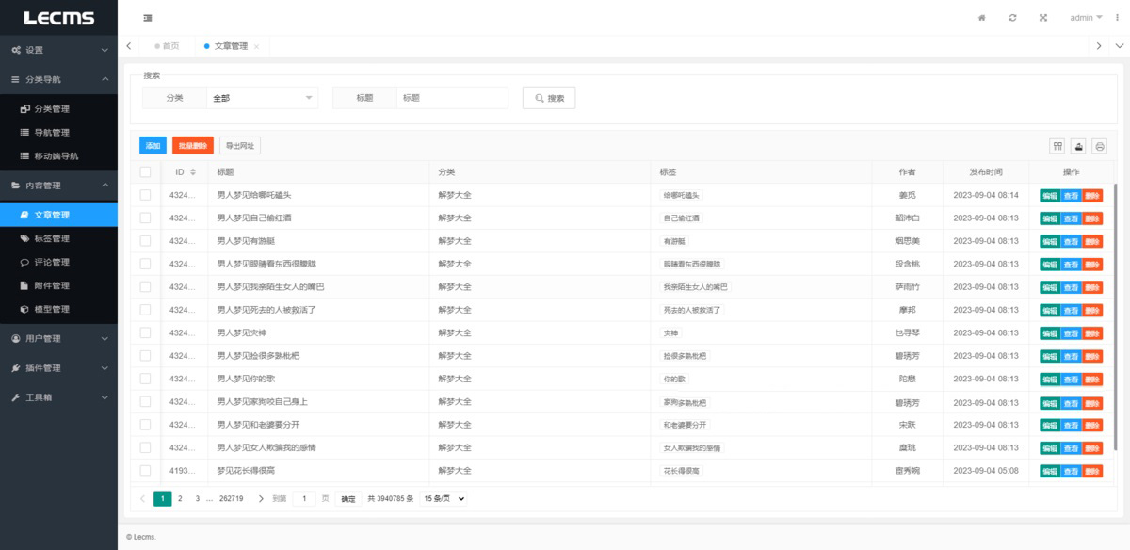Click the home icon in top bar

(982, 18)
